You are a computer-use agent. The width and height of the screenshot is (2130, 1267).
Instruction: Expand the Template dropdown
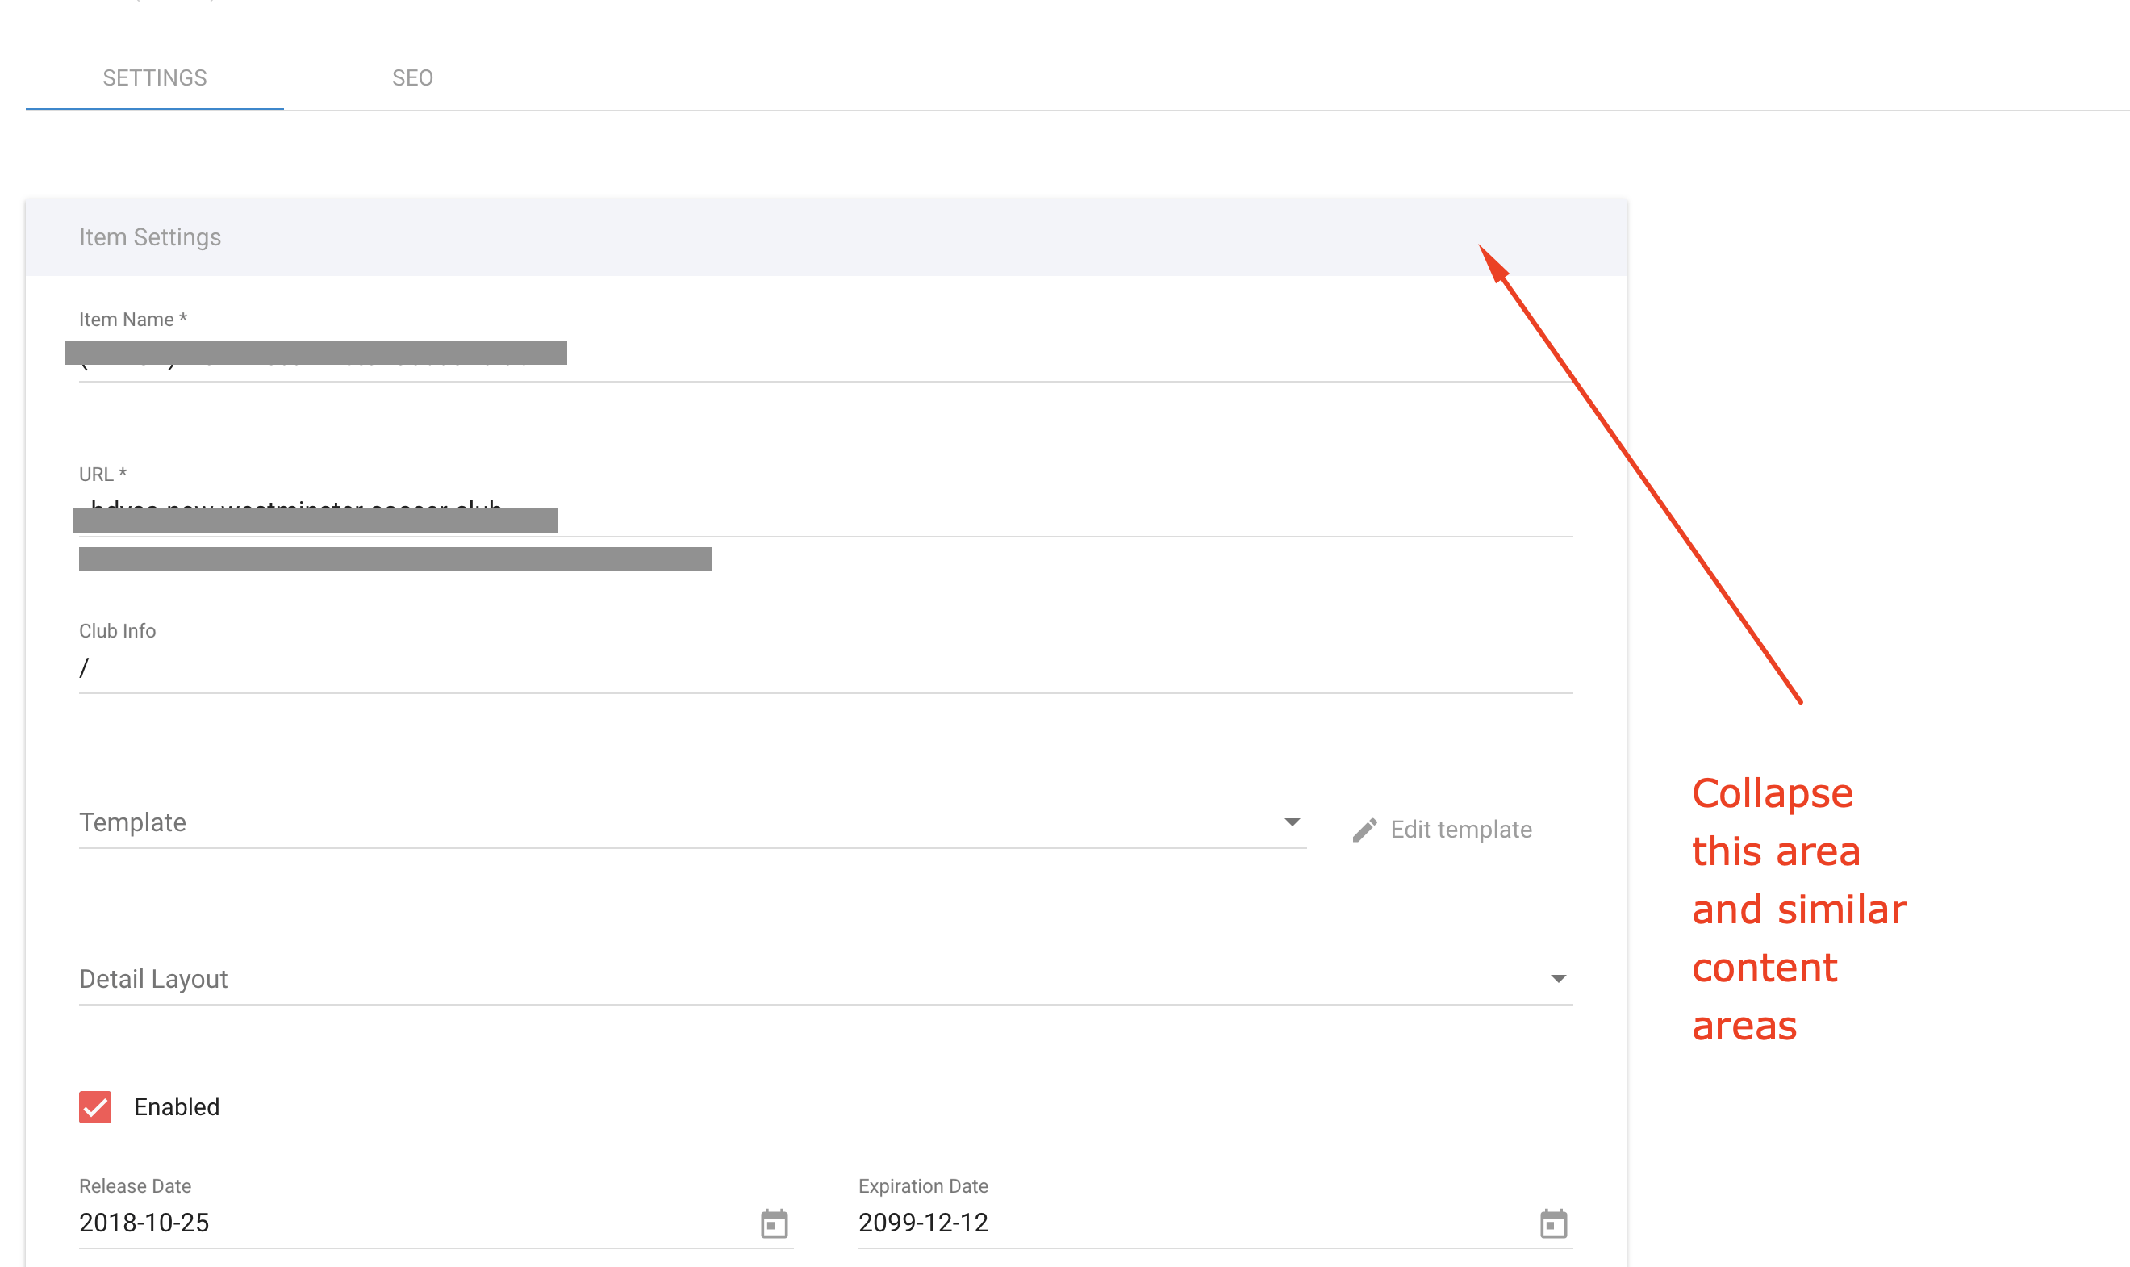point(683,823)
